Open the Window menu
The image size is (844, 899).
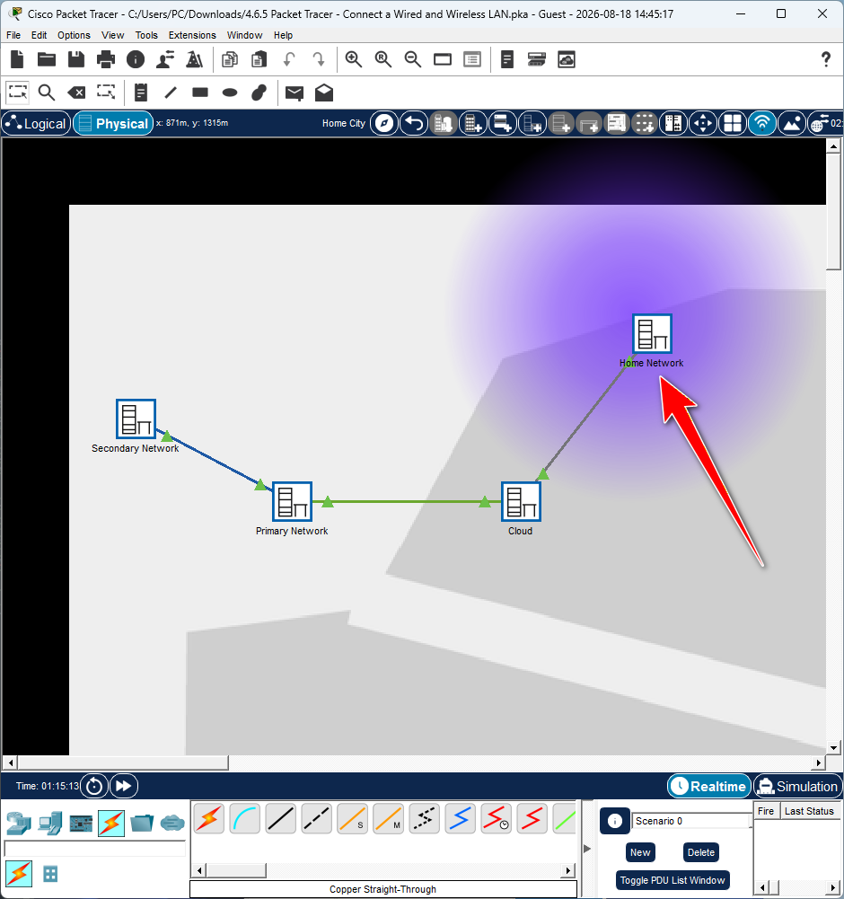click(x=244, y=35)
